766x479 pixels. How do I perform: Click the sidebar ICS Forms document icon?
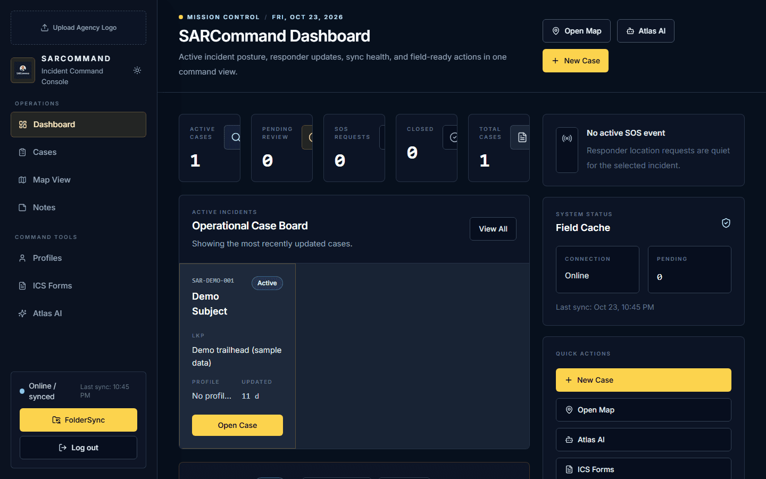(22, 286)
